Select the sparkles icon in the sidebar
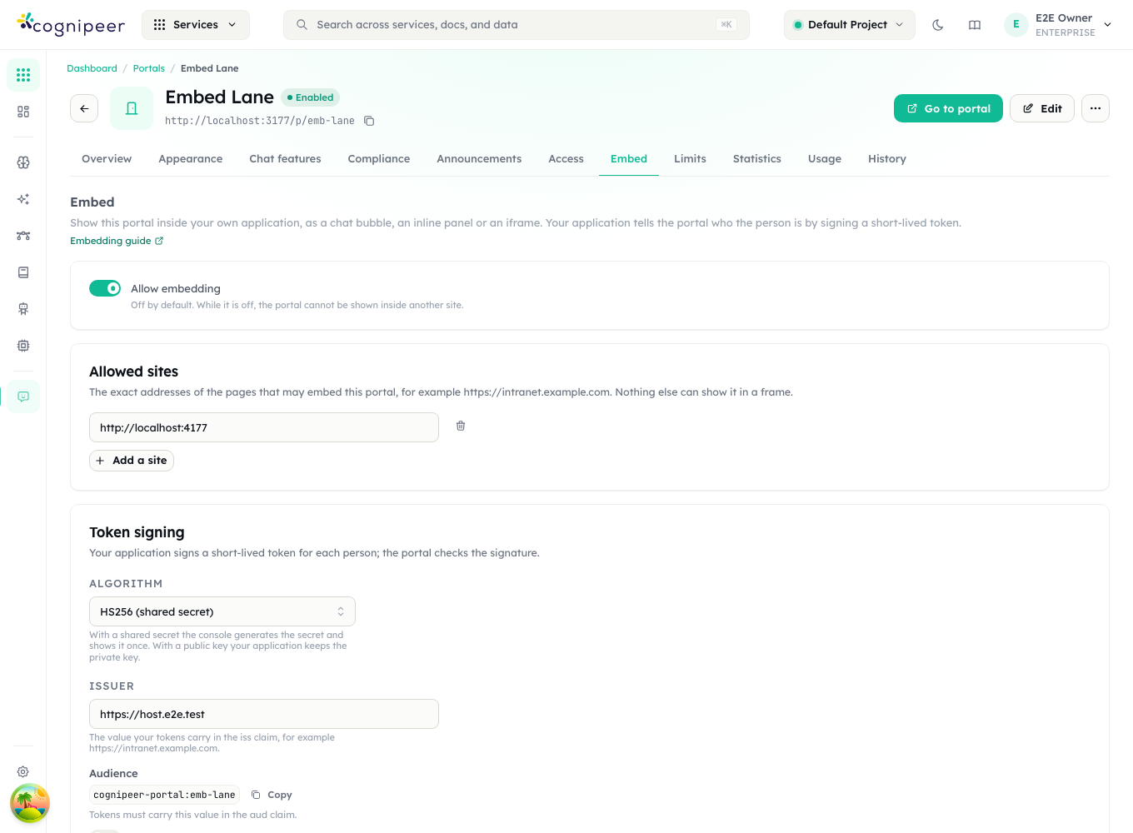 pos(23,199)
